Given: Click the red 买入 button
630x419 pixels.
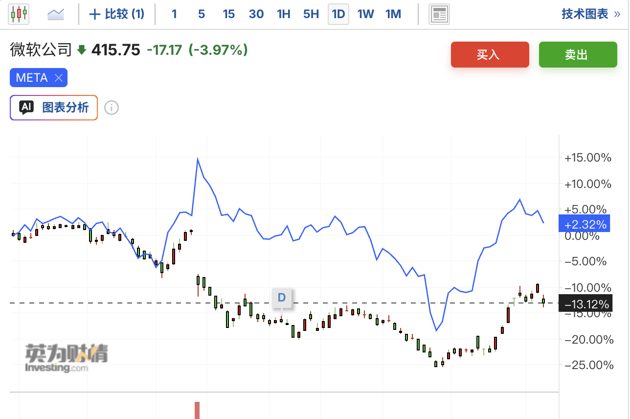Looking at the screenshot, I should [490, 54].
